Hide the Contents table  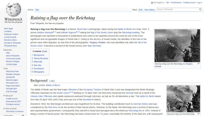coord(45,51)
